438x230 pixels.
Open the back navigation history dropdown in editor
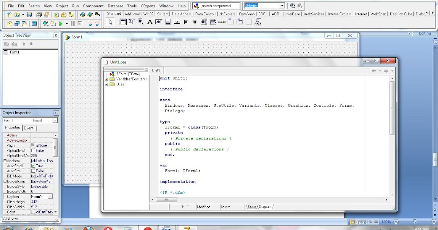point(380,71)
